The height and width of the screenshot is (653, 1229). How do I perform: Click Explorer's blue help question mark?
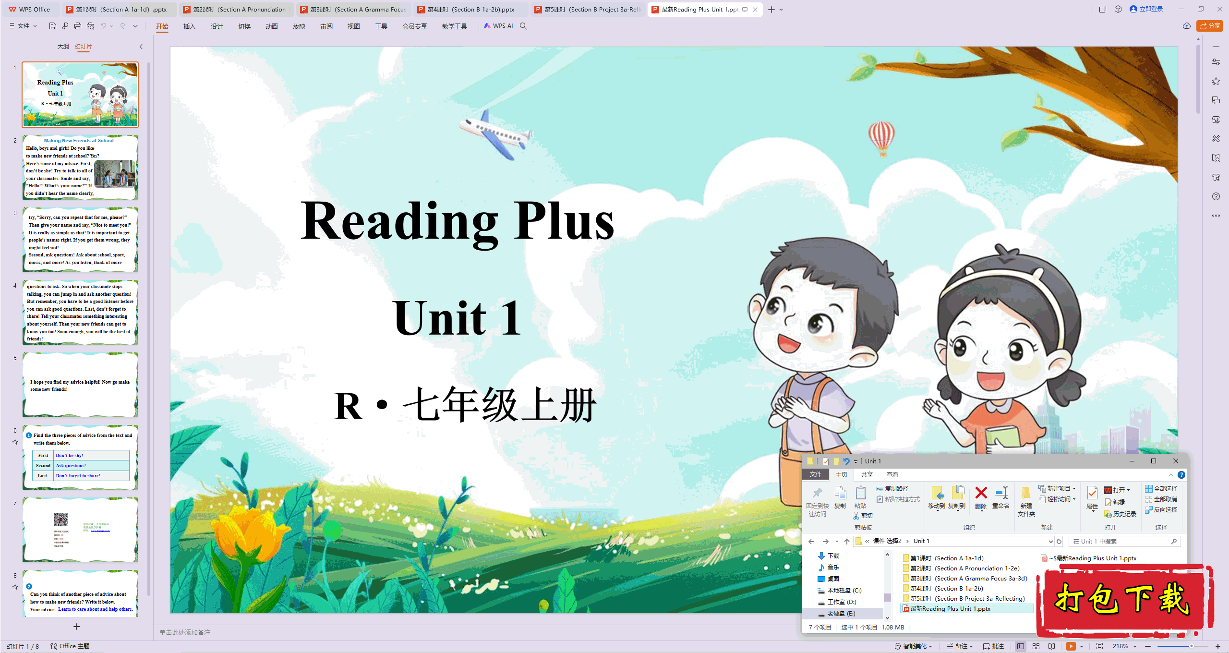tap(1181, 475)
